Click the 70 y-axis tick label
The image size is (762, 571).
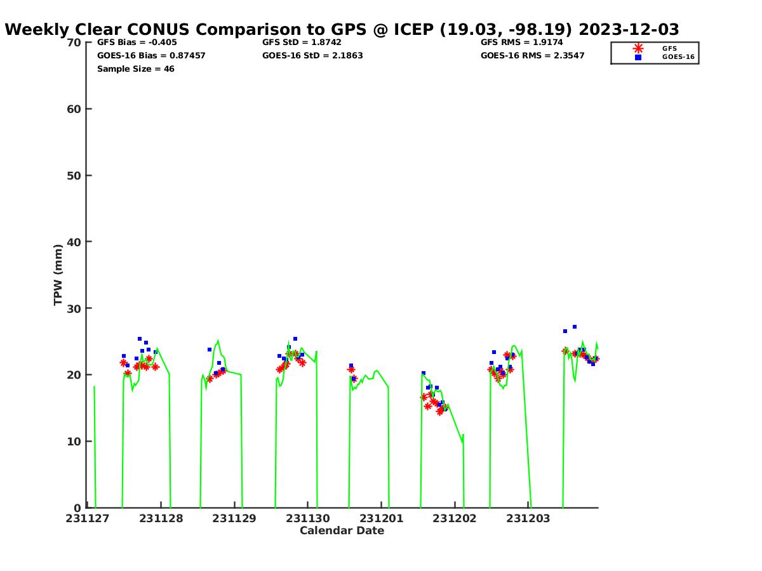click(x=74, y=43)
